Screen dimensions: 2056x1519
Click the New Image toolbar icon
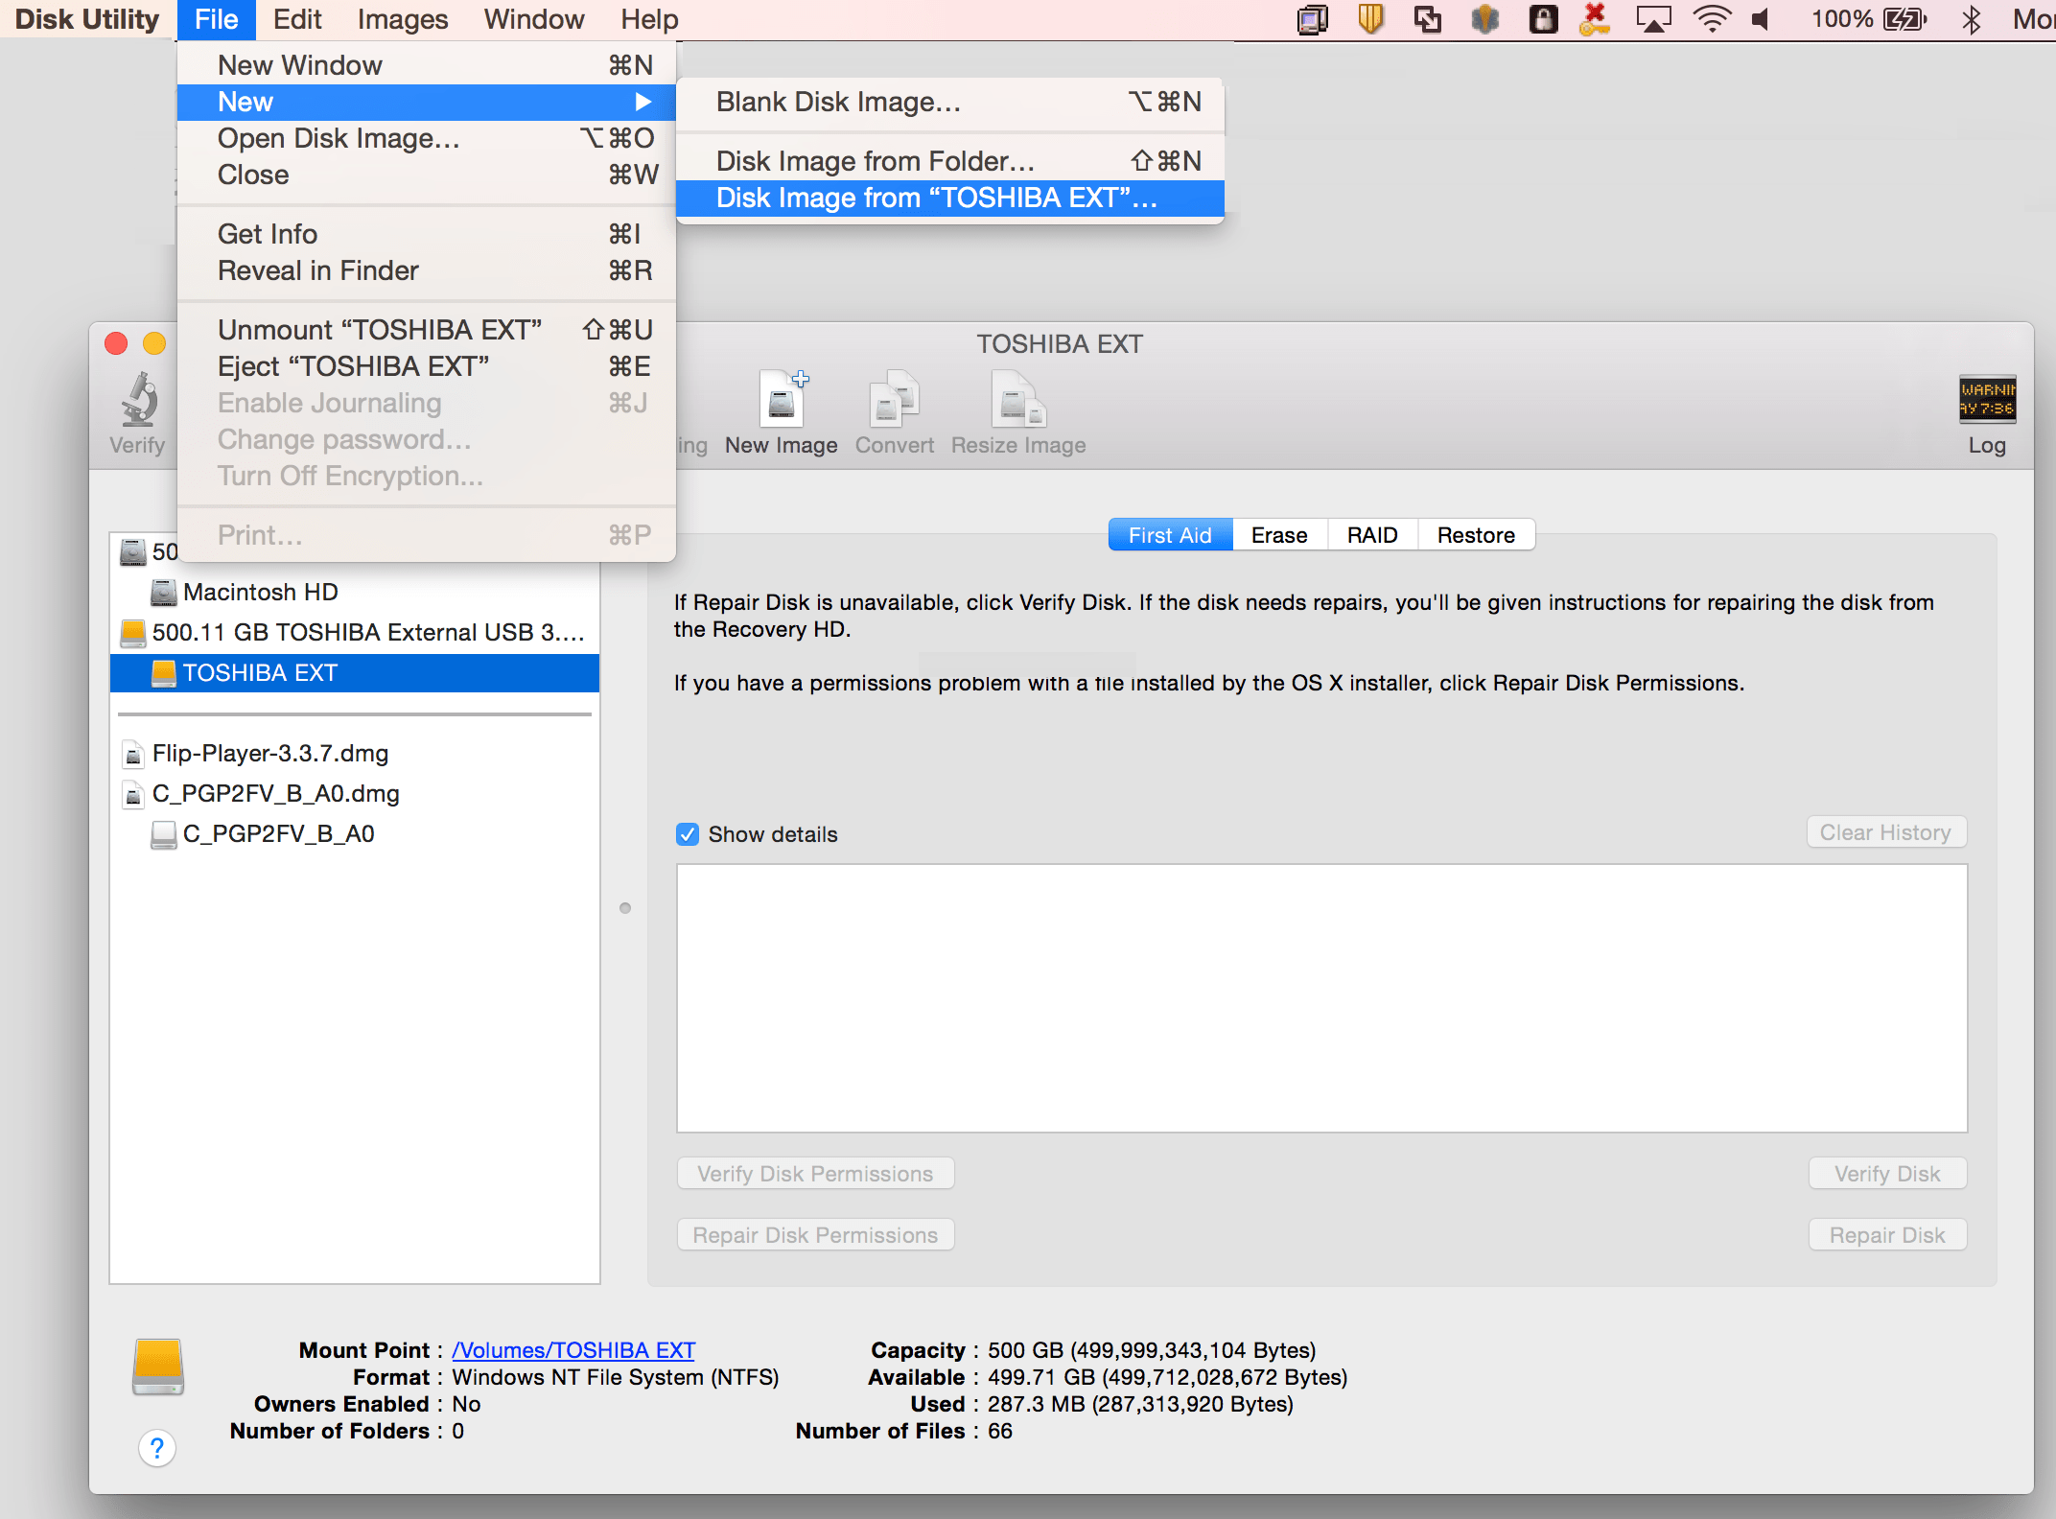click(x=782, y=399)
